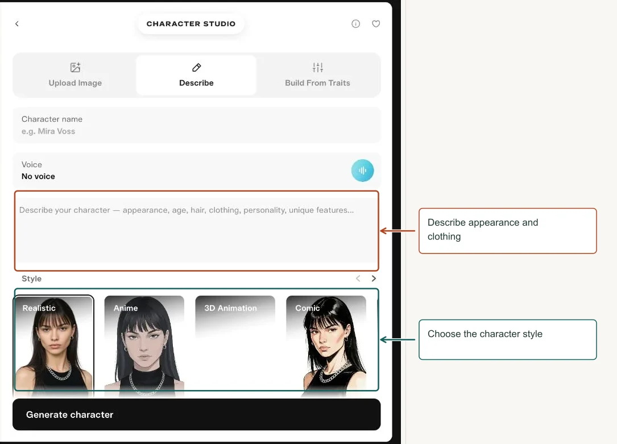This screenshot has width=617, height=444.
Task: Show next styles with right chevron
Action: point(374,279)
